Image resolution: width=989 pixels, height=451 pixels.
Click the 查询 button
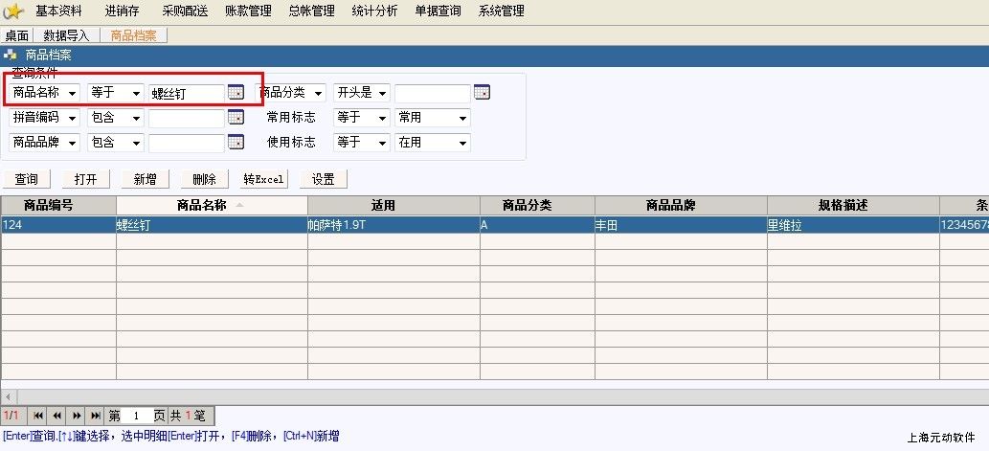pos(27,179)
